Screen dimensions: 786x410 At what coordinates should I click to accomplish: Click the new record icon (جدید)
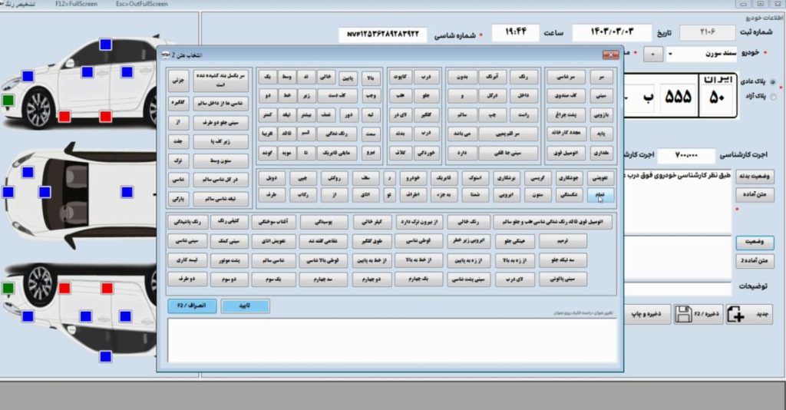735,314
